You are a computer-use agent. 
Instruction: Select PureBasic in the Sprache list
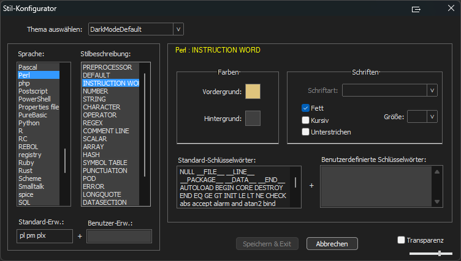39,115
